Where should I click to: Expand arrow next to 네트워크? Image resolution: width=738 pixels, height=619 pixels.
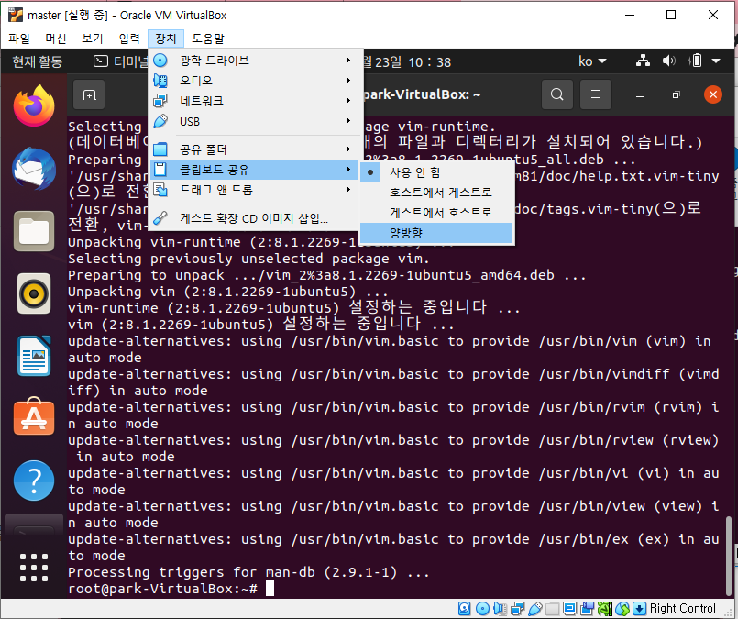[x=348, y=101]
